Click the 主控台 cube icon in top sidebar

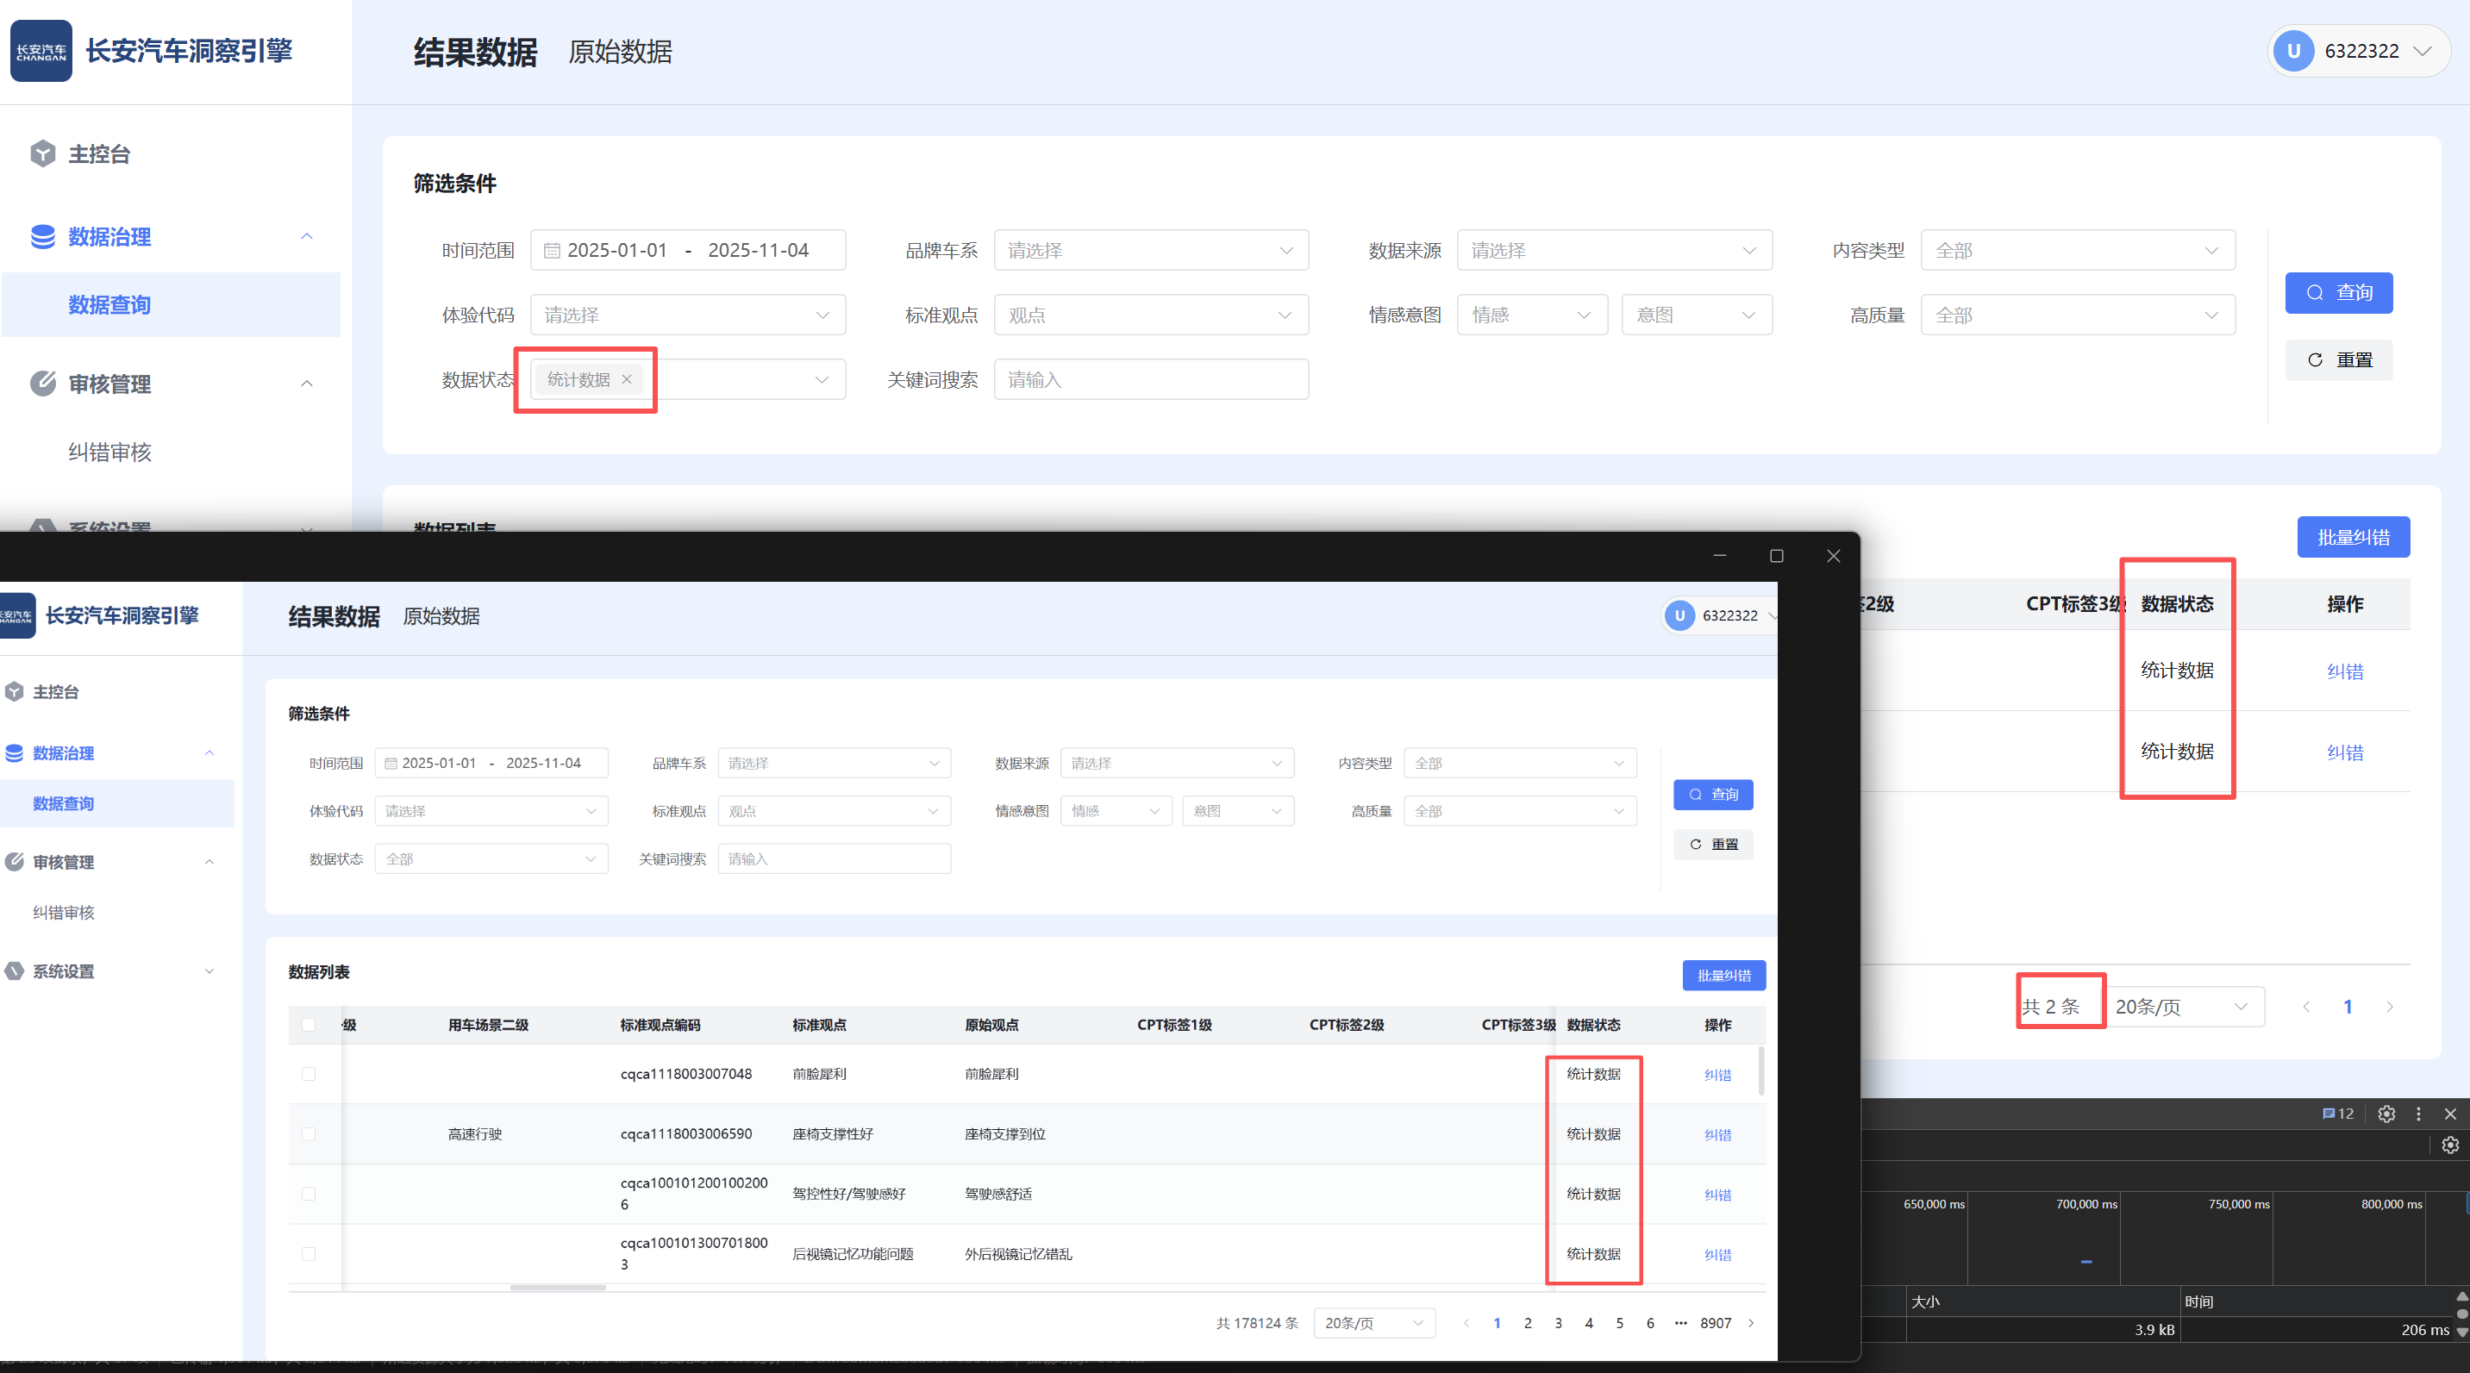[42, 153]
